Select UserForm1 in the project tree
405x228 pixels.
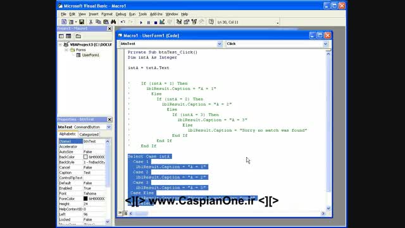(x=90, y=55)
